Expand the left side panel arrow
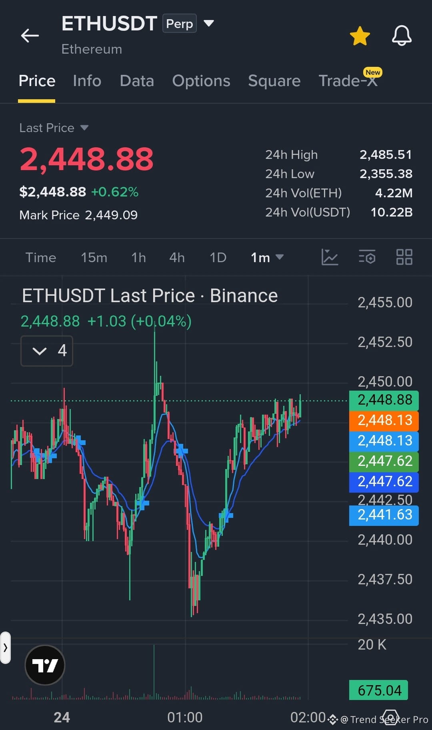This screenshot has width=432, height=730. [5, 648]
